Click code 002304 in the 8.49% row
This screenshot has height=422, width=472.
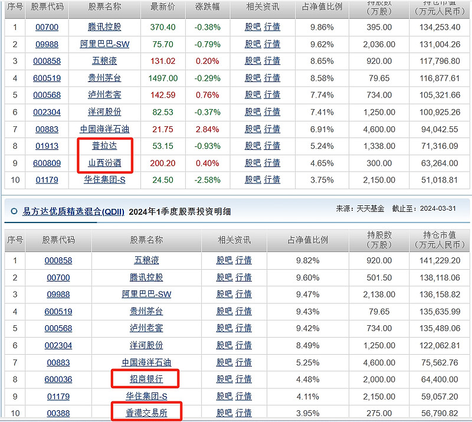pos(58,345)
